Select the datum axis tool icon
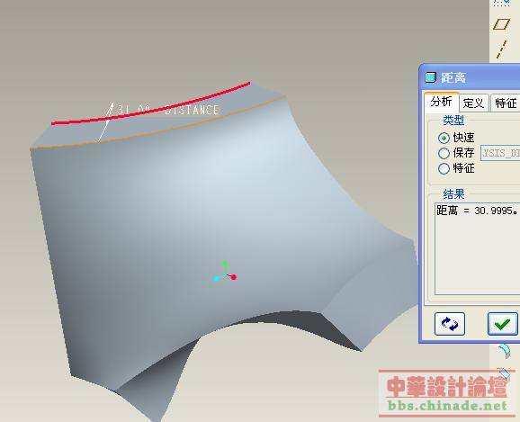The width and height of the screenshot is (520, 422). (502, 49)
